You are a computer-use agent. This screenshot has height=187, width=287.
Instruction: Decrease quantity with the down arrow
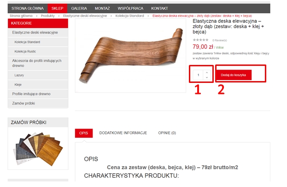point(207,77)
